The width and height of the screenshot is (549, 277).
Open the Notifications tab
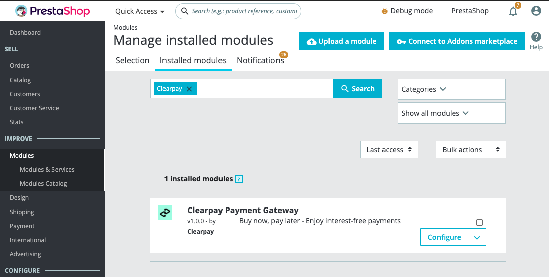(260, 61)
